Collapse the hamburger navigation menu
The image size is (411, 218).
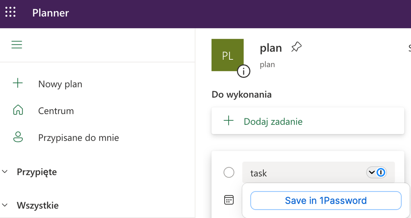tap(17, 45)
